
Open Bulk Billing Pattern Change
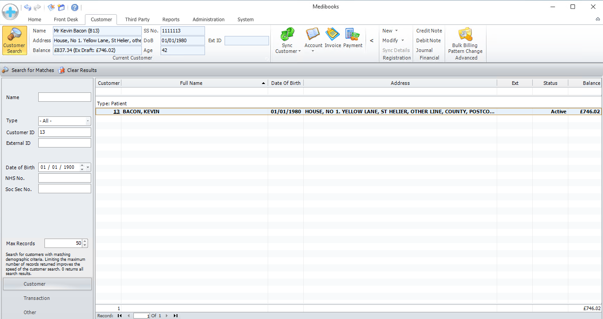click(465, 35)
